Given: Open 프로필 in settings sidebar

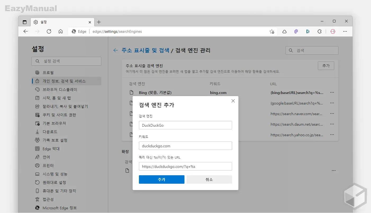Looking at the screenshot, I should click(x=66, y=73).
